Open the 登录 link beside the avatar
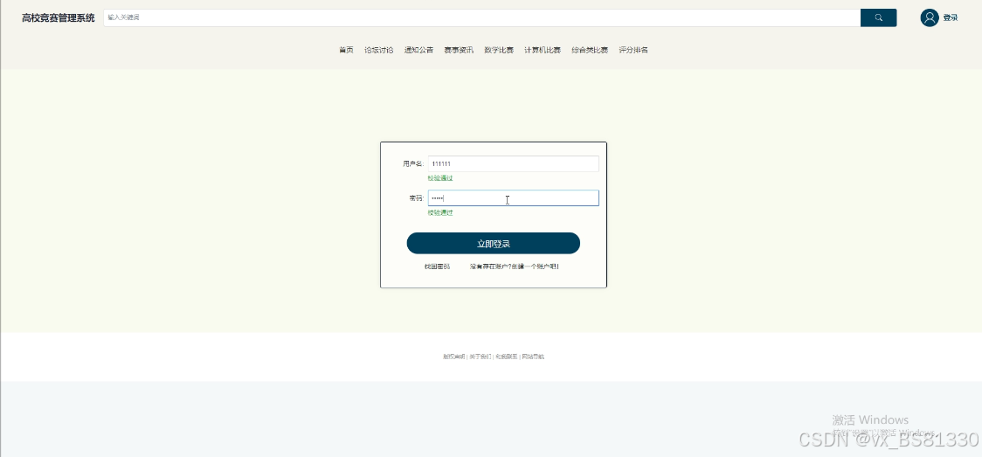 950,17
